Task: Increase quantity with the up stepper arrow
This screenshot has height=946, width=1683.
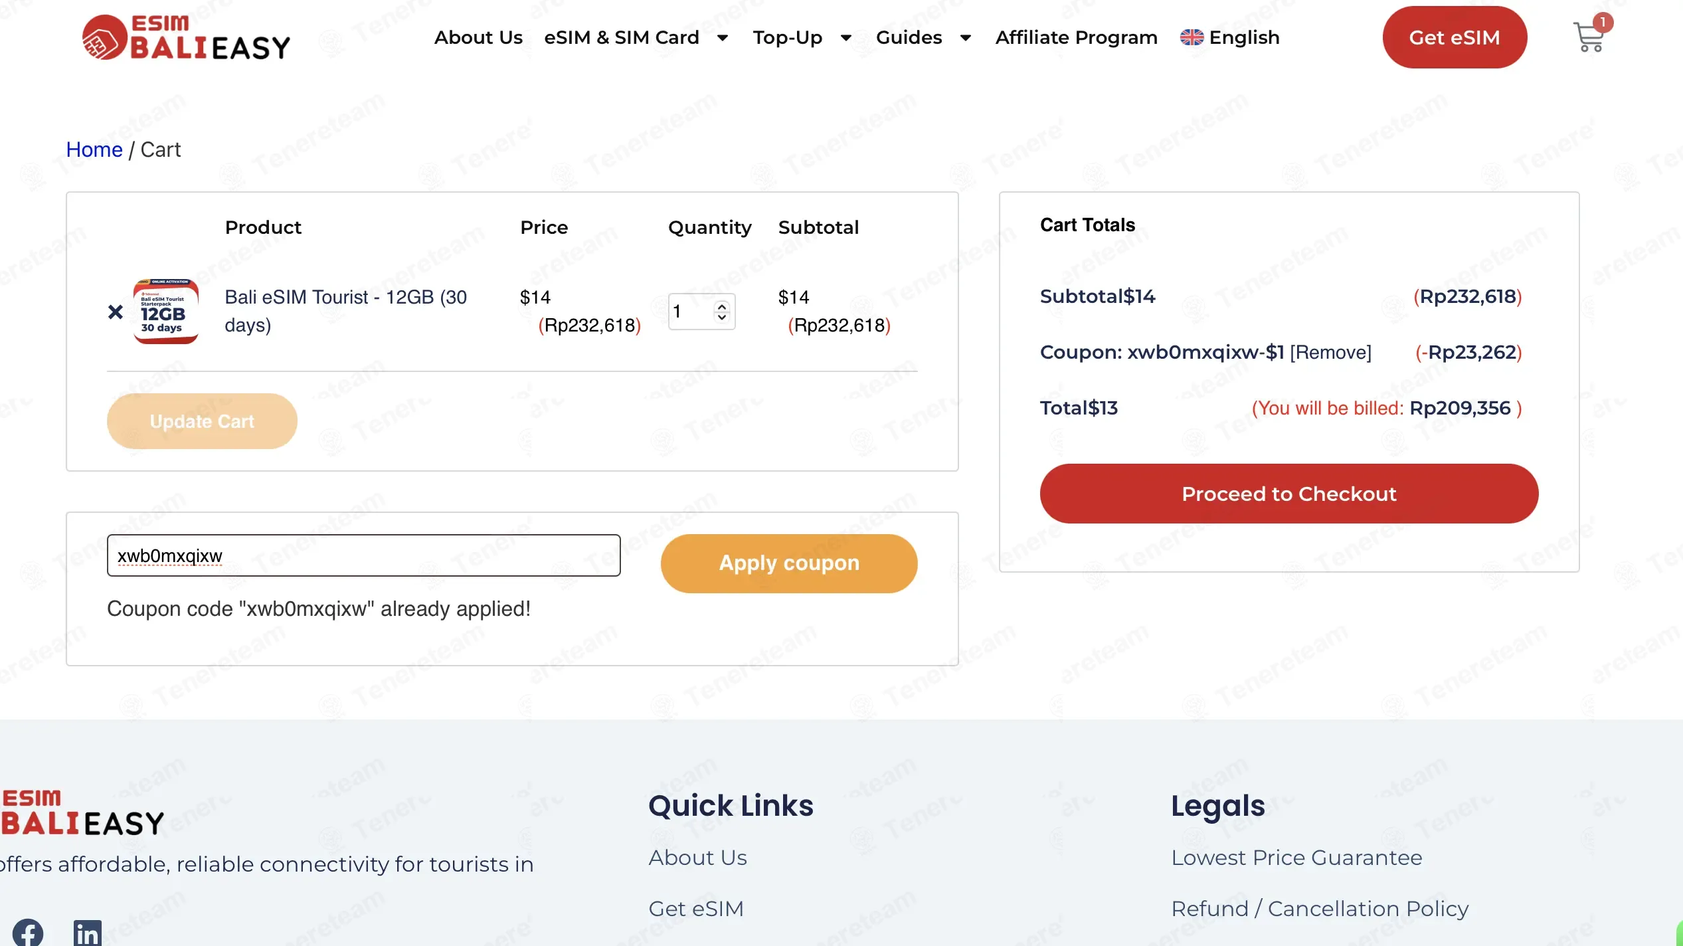Action: (722, 306)
